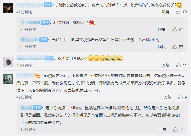Open the purple-framed avatar's profile
The width and height of the screenshot is (191, 136).
pos(8,62)
